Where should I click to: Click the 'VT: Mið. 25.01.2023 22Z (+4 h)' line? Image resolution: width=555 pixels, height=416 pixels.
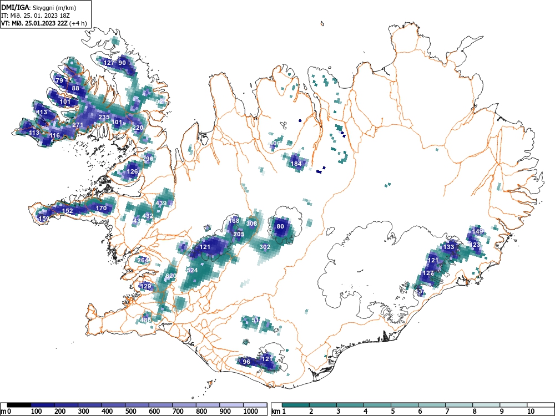click(43, 23)
